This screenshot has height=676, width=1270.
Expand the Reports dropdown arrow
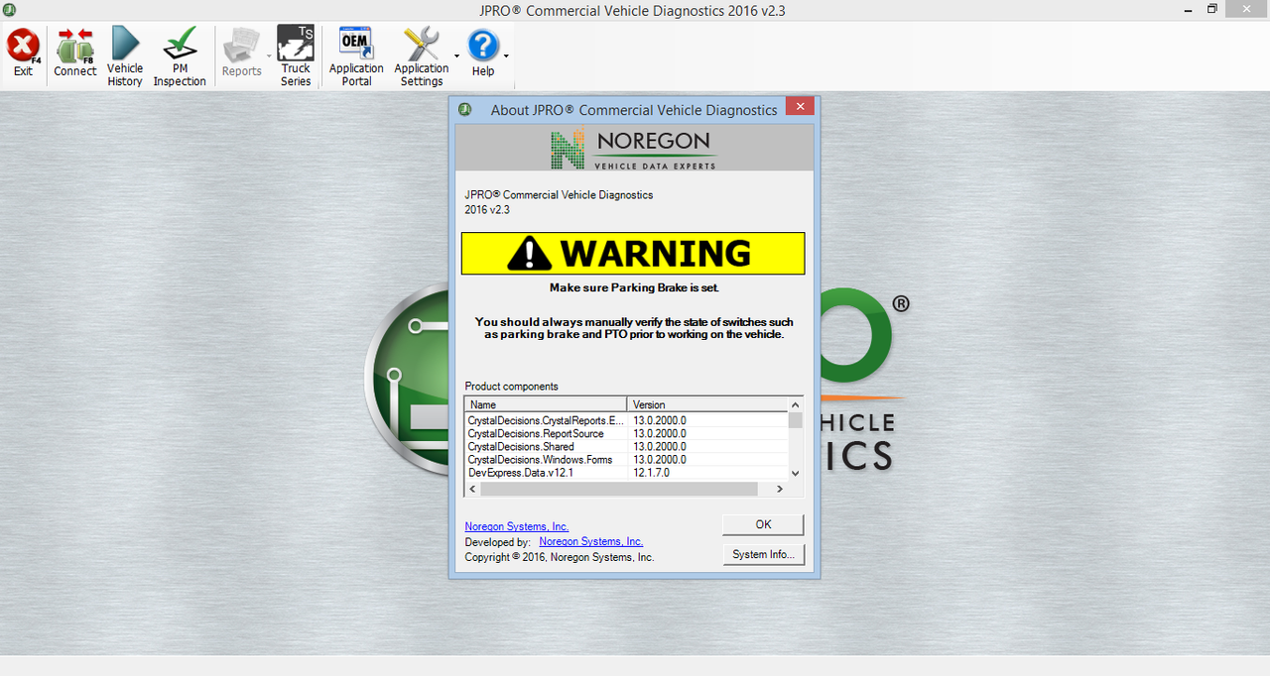click(x=269, y=56)
